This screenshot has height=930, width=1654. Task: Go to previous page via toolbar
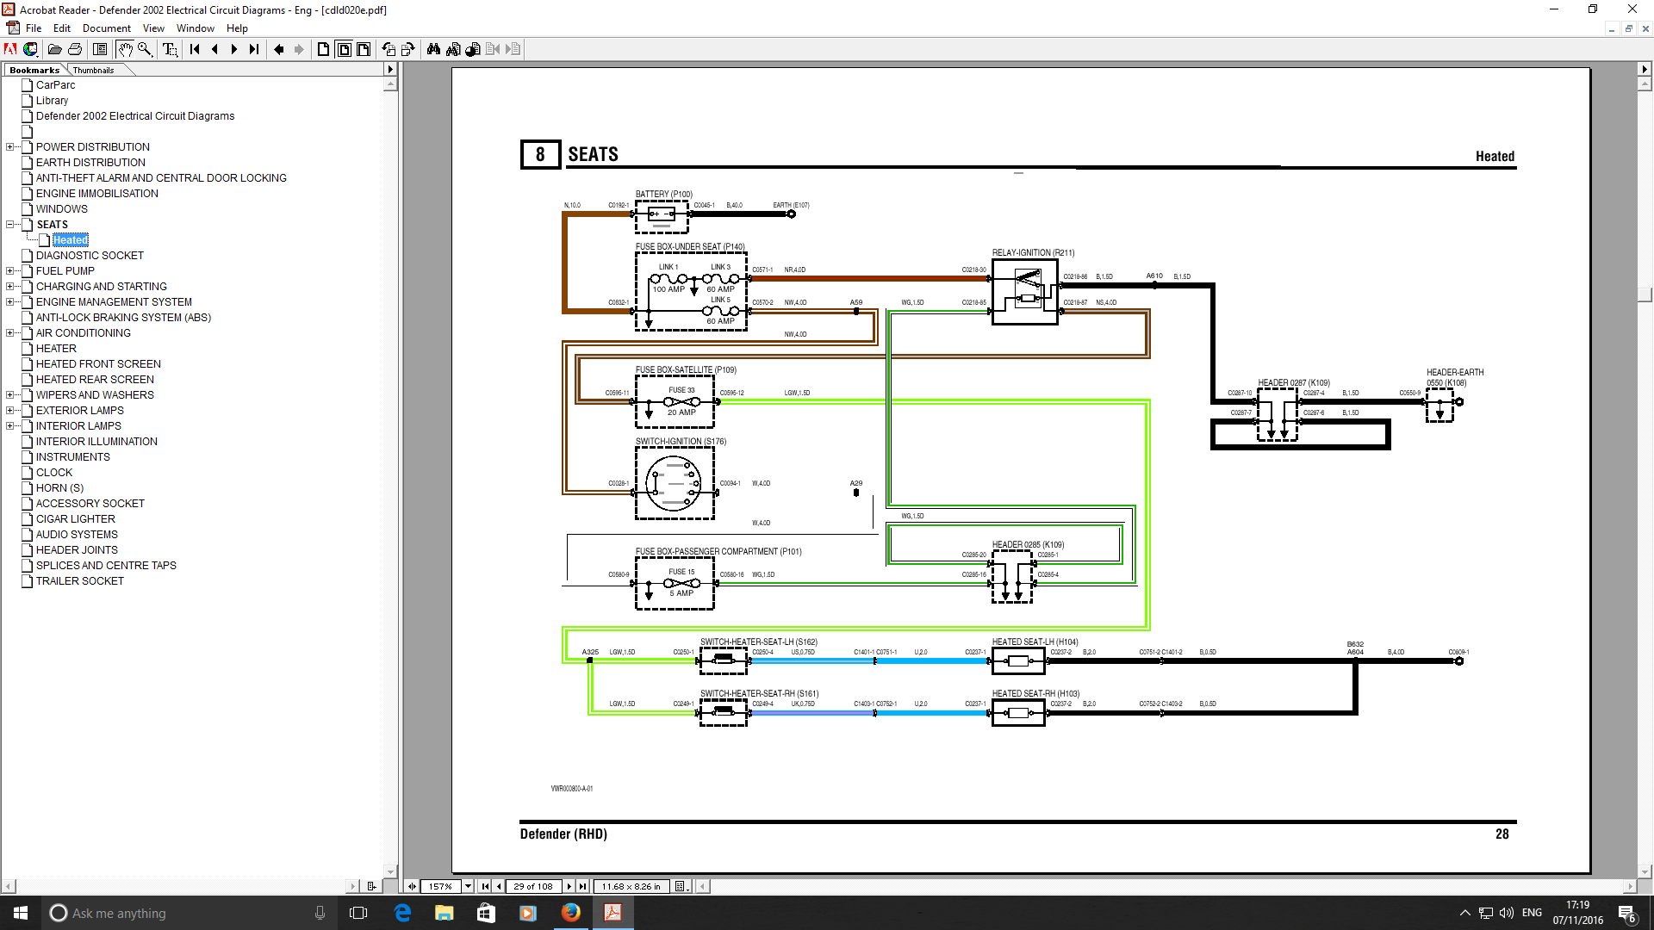tap(215, 49)
